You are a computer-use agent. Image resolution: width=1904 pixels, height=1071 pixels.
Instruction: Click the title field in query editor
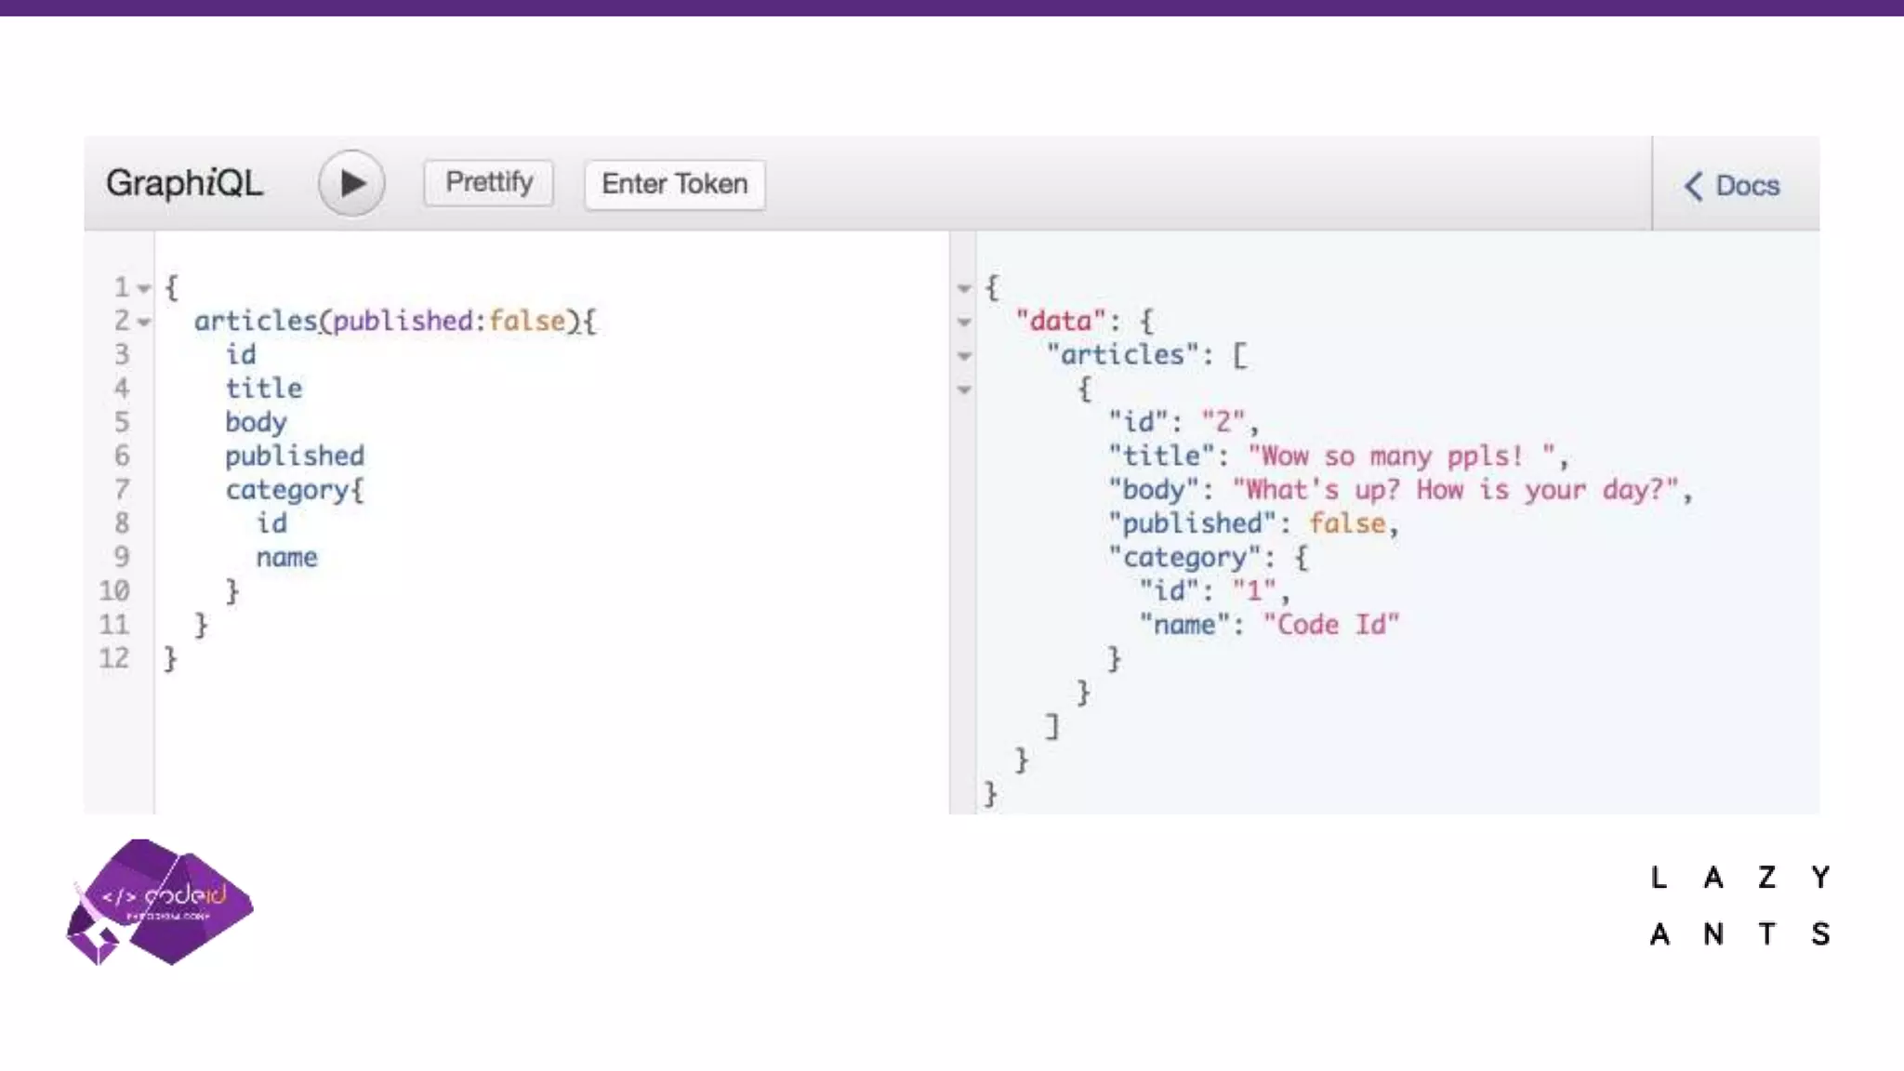264,388
